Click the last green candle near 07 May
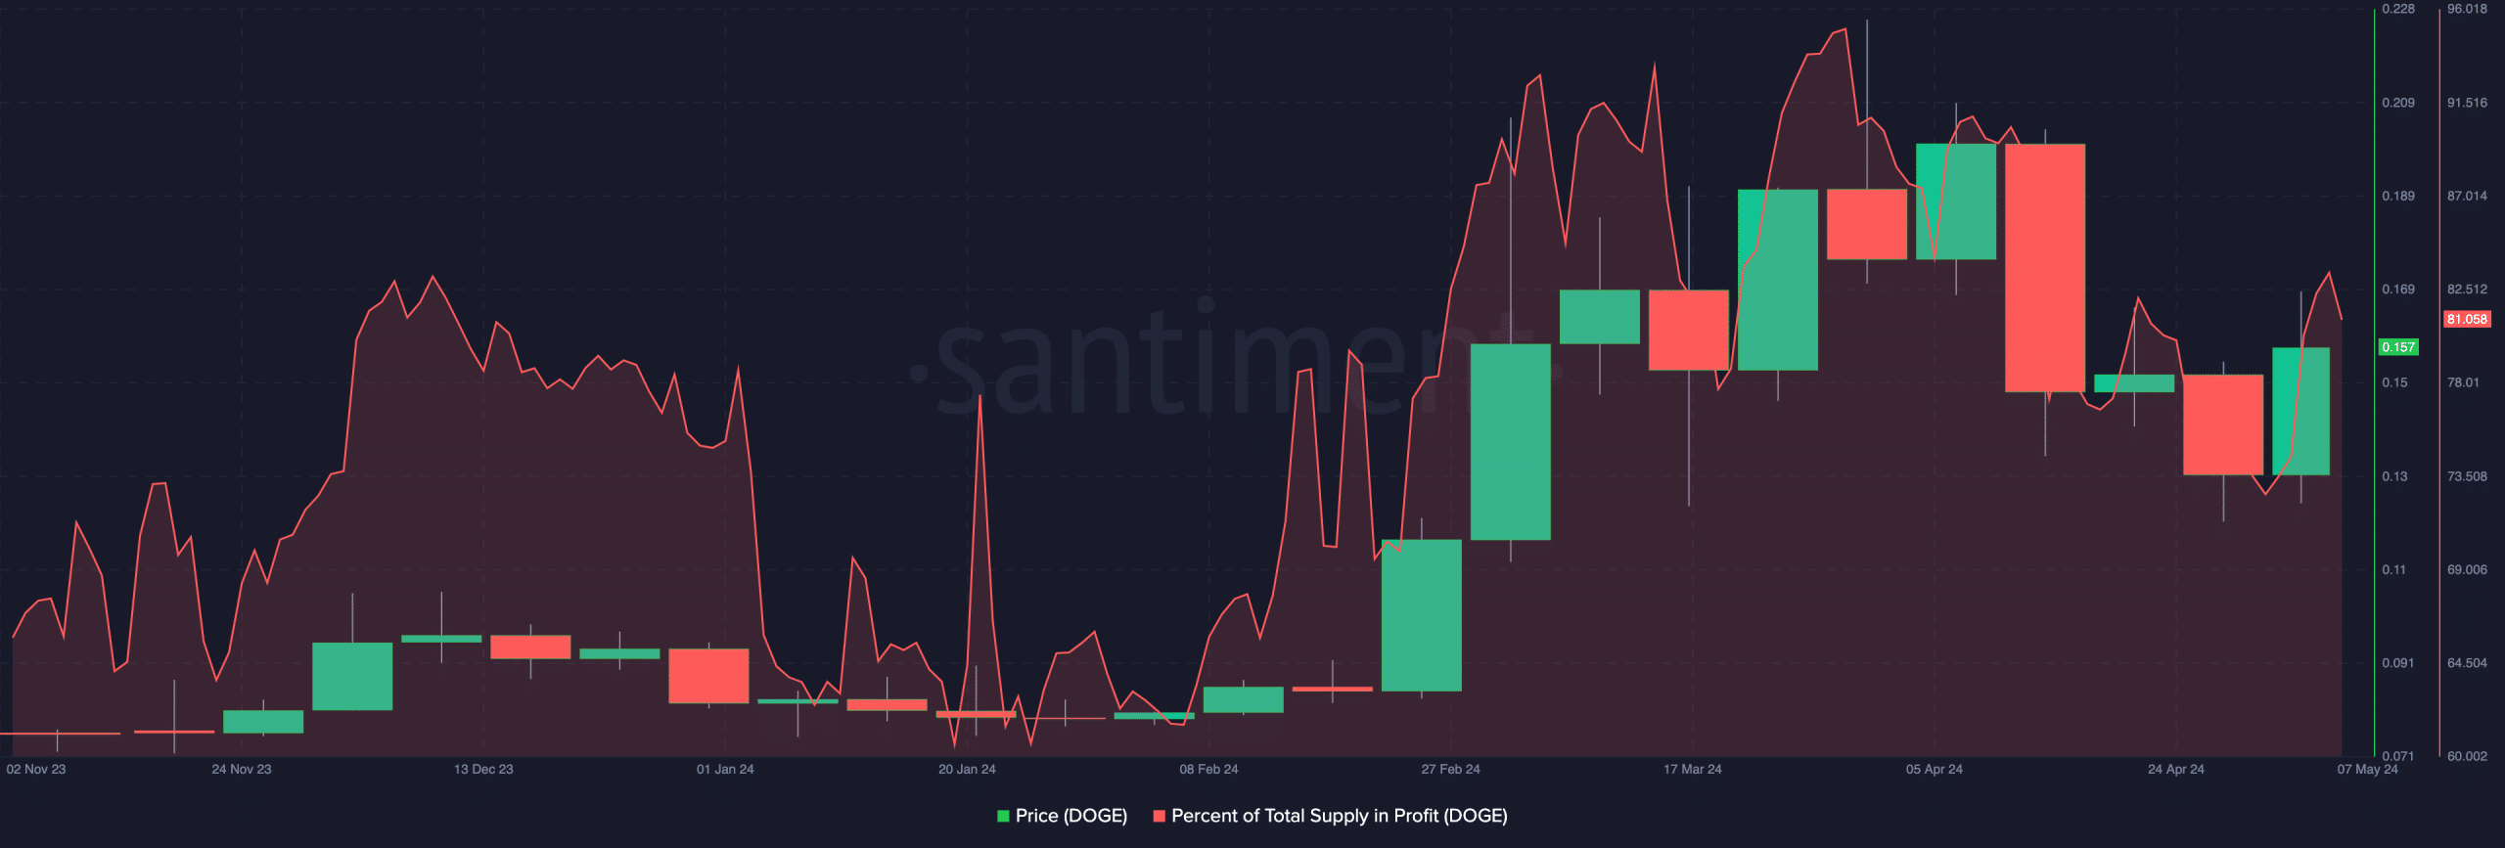This screenshot has width=2505, height=848. tap(2300, 412)
